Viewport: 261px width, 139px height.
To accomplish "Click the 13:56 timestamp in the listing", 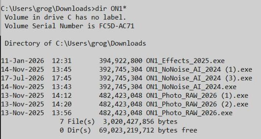I will click(x=62, y=113).
